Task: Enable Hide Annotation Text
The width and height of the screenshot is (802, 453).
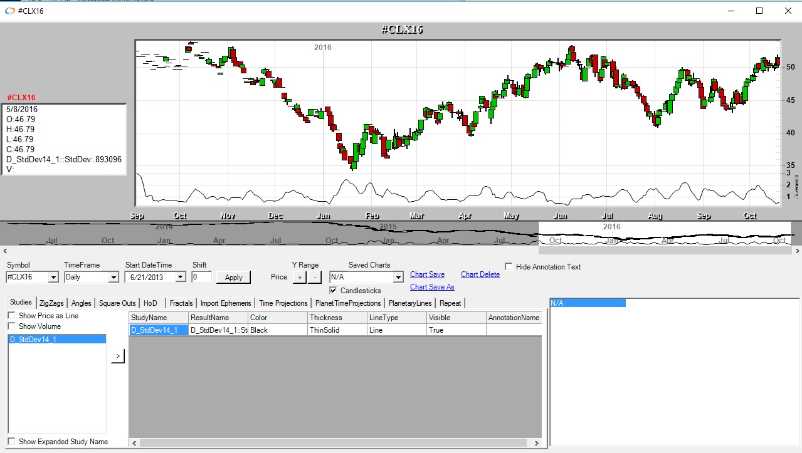Action: coord(509,267)
